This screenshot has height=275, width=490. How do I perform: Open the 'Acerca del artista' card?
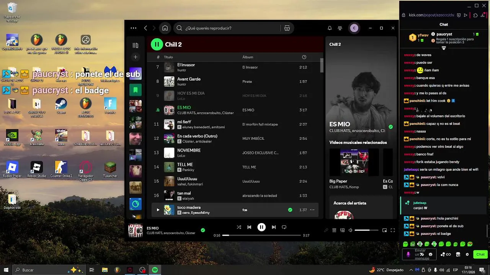click(x=361, y=207)
